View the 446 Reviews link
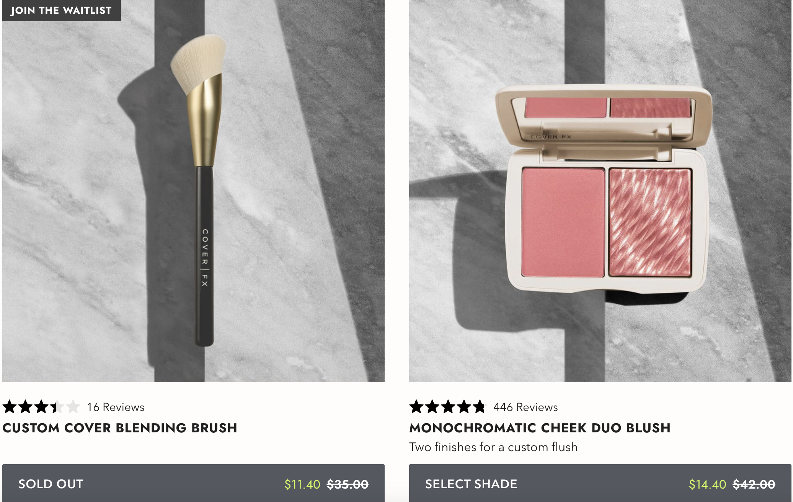Viewport: 793px width, 502px height. coord(525,407)
